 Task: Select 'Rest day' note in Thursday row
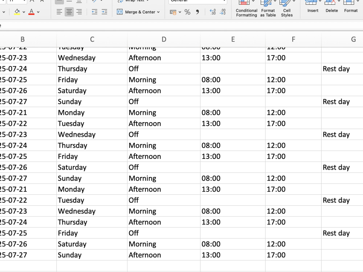[342, 69]
